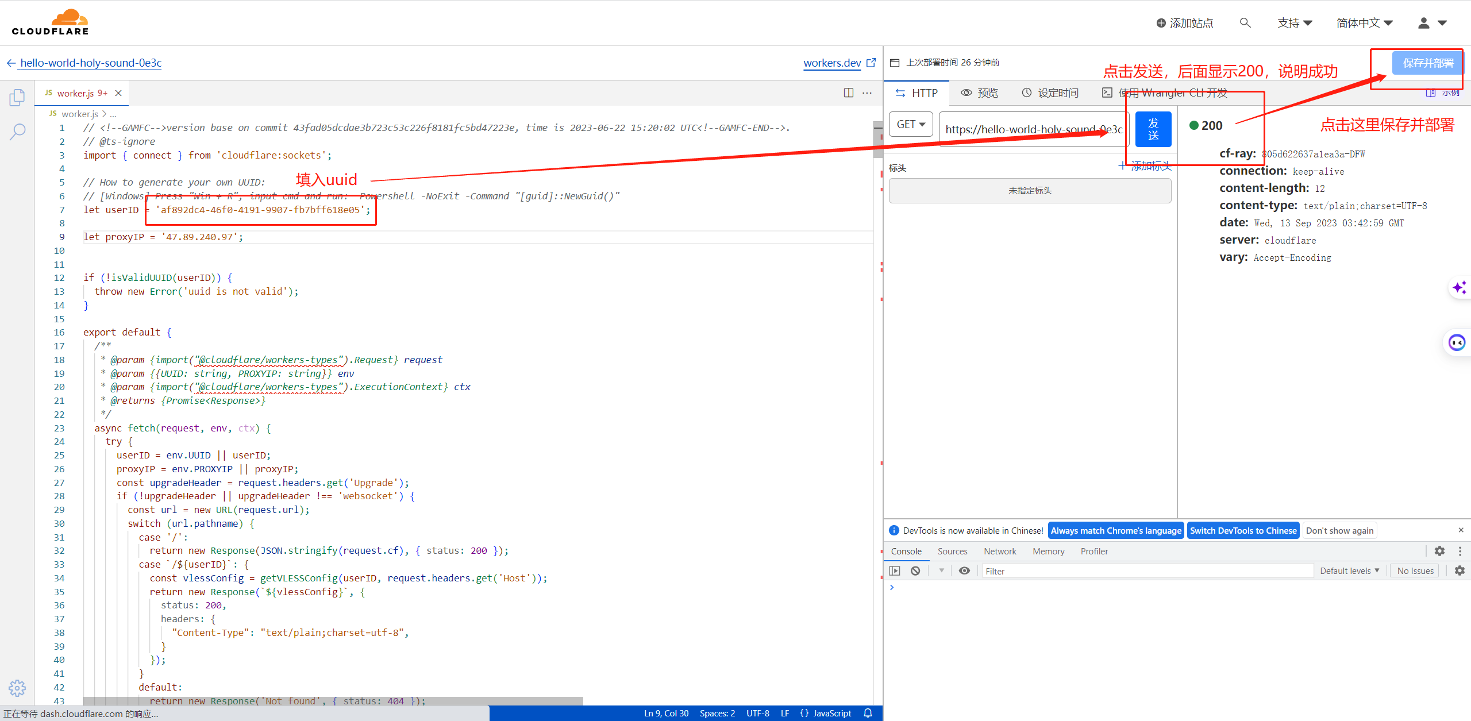Click Always match Chrome's language
This screenshot has width=1471, height=721.
tap(1116, 530)
